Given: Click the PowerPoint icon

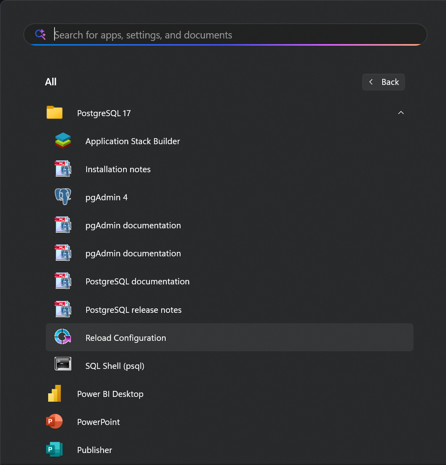Looking at the screenshot, I should pos(55,422).
